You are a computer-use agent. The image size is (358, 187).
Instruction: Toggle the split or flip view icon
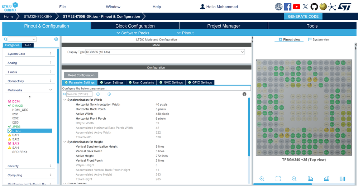tap(343, 179)
